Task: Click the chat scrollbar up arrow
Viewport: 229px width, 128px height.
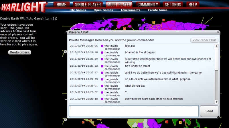Action: click(x=216, y=46)
